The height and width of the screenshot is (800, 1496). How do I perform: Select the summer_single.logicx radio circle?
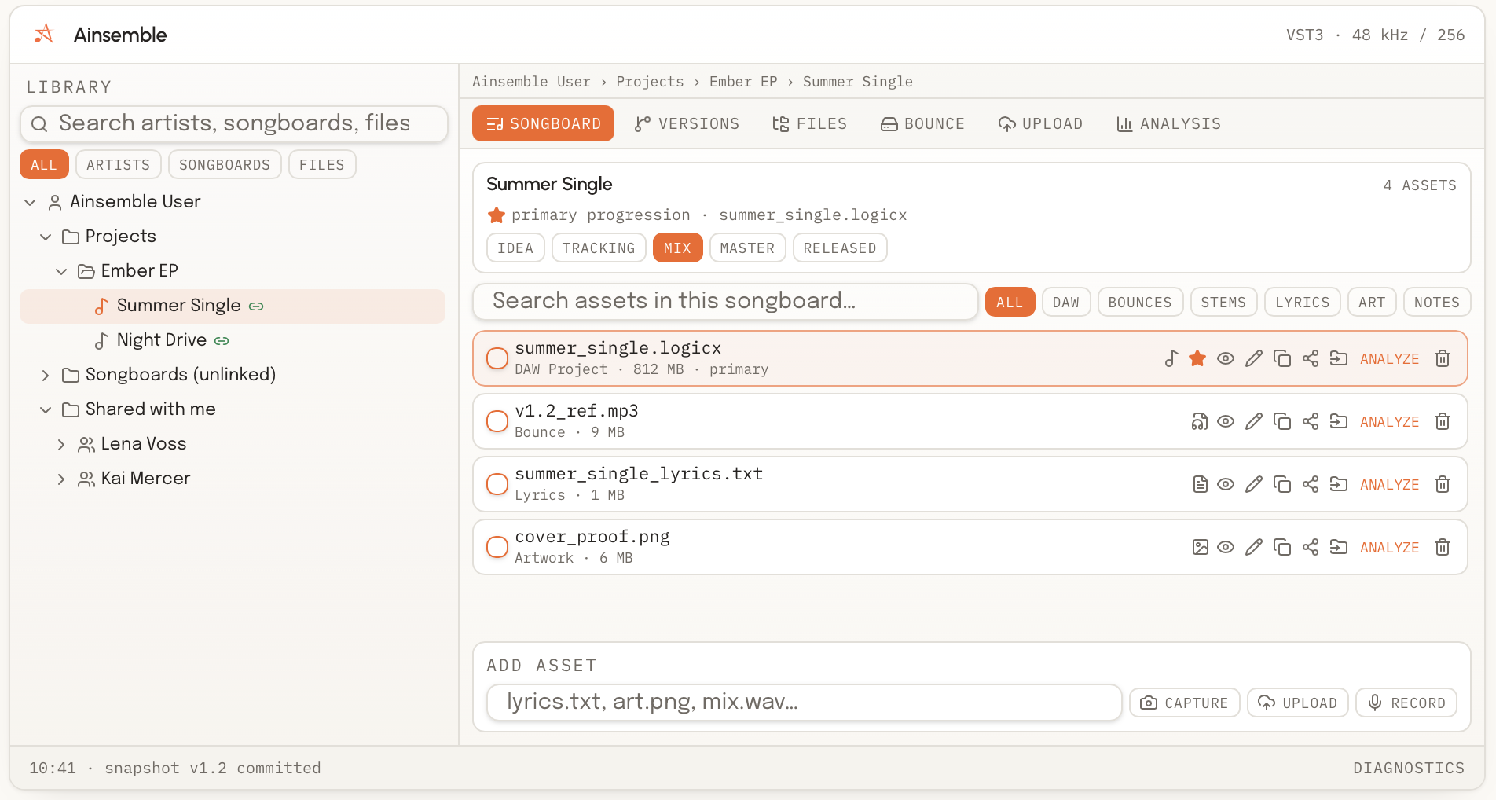[x=497, y=358]
